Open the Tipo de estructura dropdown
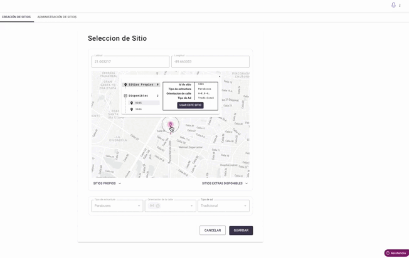 coord(117,205)
